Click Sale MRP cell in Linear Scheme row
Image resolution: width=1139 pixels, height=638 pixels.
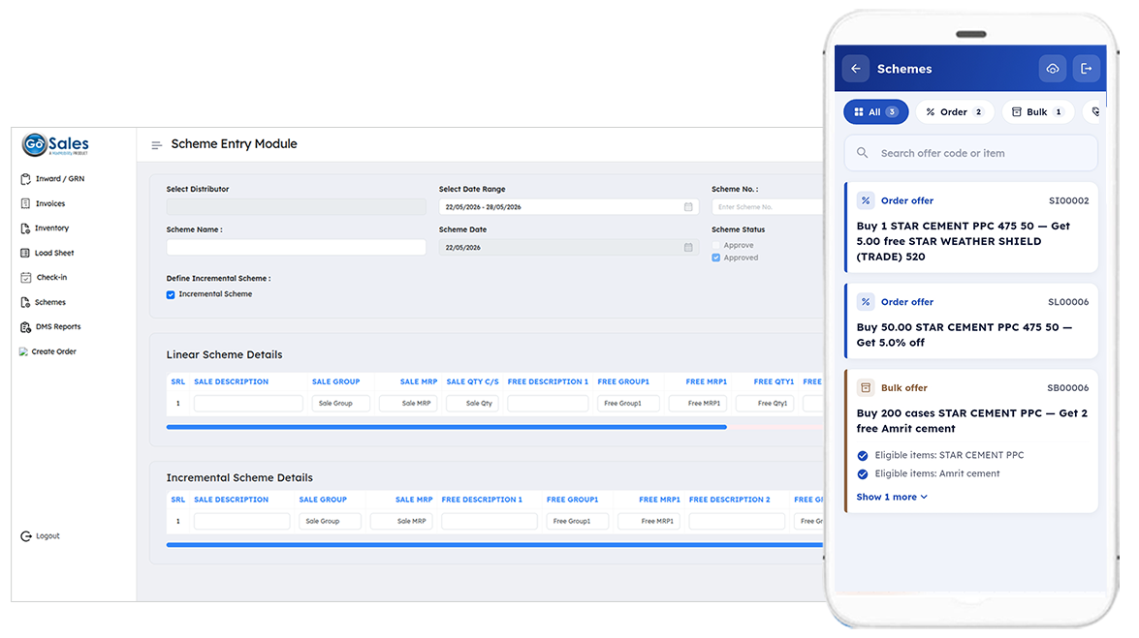point(408,404)
